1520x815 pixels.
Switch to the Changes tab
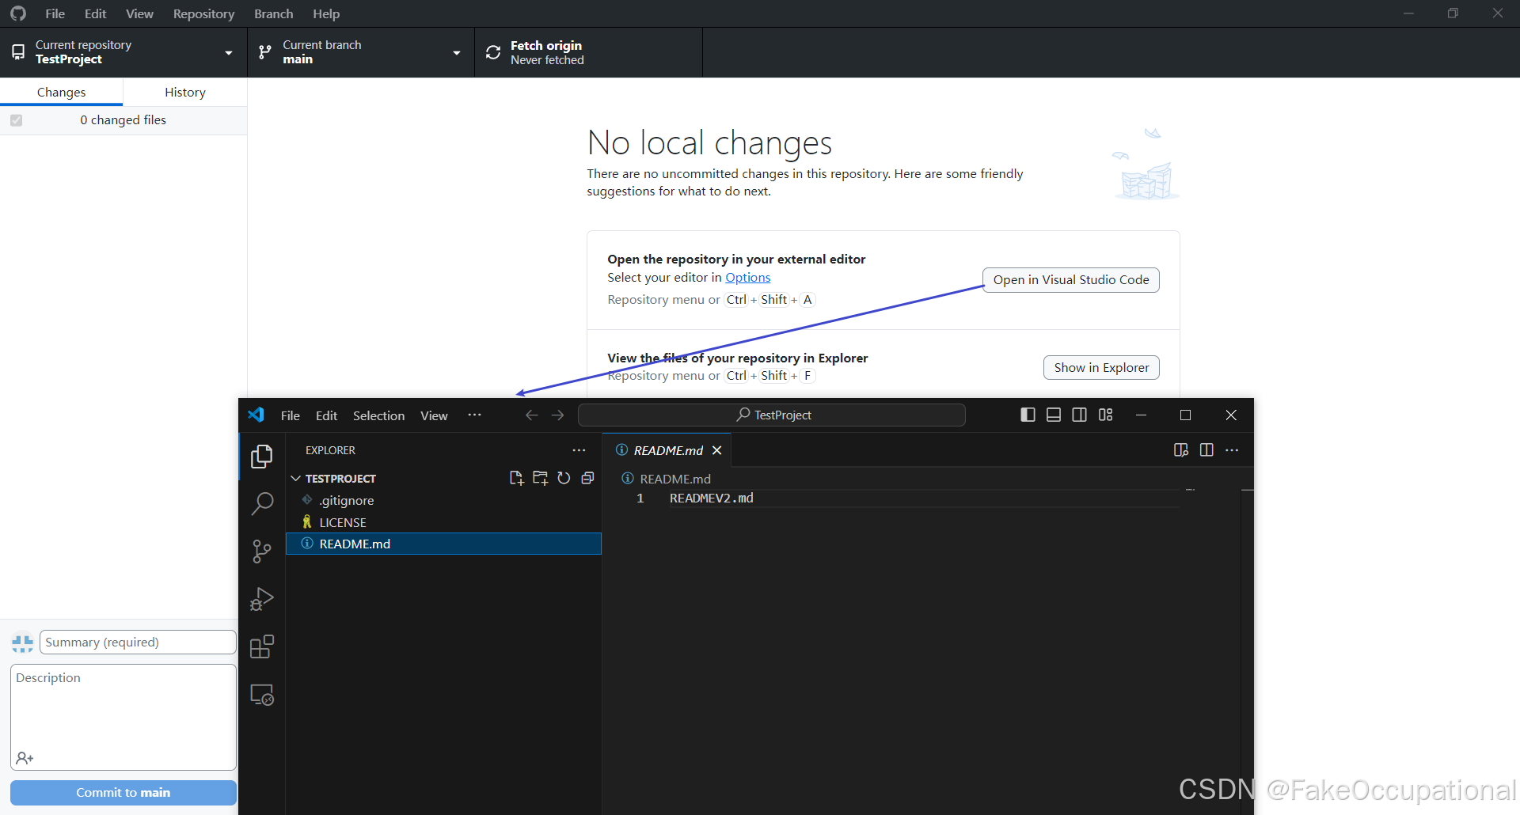(x=62, y=93)
